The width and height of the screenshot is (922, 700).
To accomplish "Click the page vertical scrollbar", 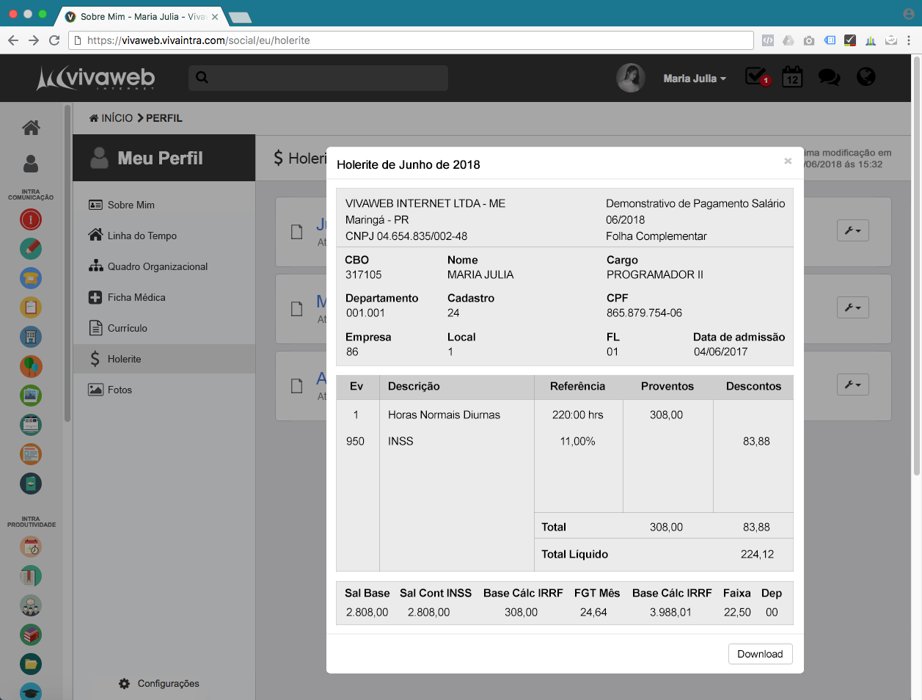I will pos(916,264).
